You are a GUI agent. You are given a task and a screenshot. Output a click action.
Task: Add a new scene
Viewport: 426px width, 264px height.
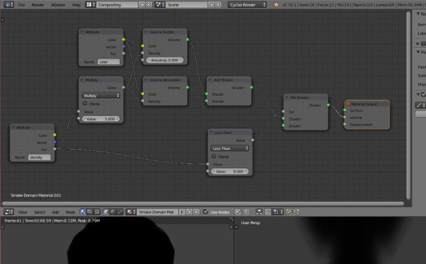(x=211, y=5)
